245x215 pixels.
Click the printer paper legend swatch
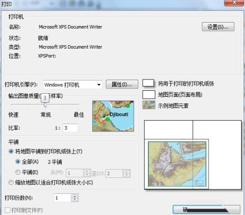[148, 83]
